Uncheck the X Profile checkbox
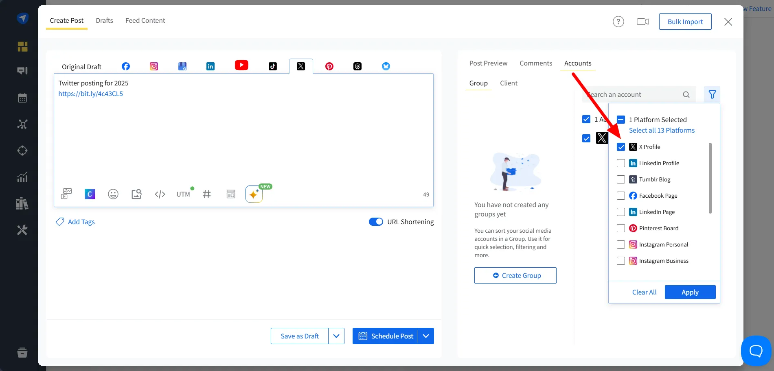This screenshot has height=371, width=774. click(x=621, y=147)
